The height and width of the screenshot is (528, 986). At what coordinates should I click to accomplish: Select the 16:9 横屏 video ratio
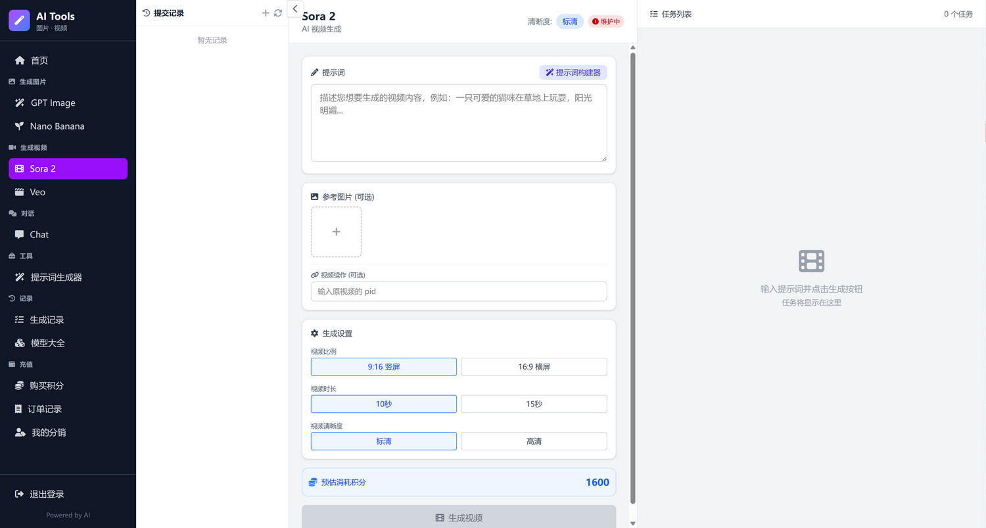[x=534, y=367]
